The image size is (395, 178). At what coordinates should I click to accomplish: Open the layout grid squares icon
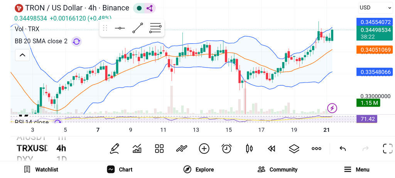(159, 149)
